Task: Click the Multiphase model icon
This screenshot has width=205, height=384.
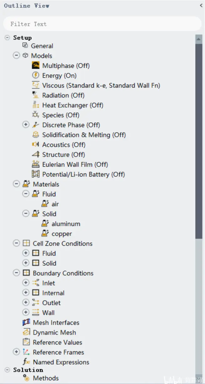Action: tap(36, 66)
